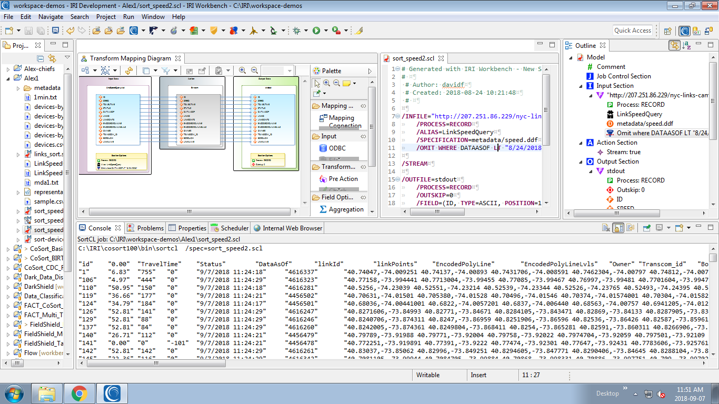Select Pre Action palette entry
Screen dimensions: 719x404
click(338, 179)
